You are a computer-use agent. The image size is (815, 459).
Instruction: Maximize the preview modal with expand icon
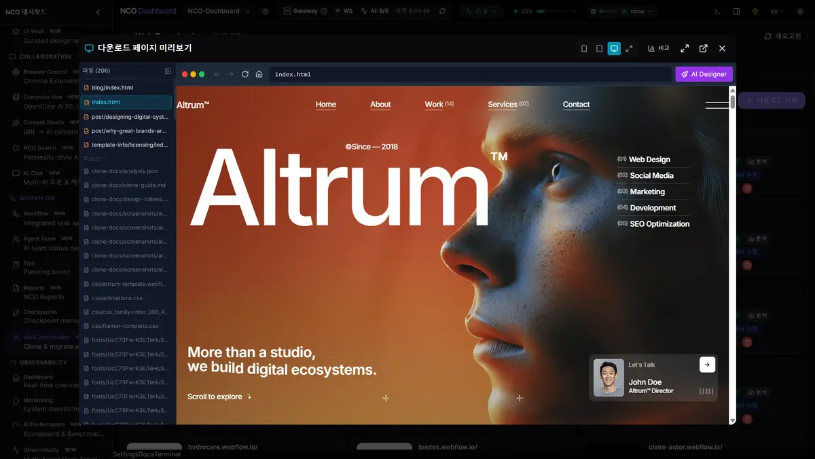click(x=685, y=48)
